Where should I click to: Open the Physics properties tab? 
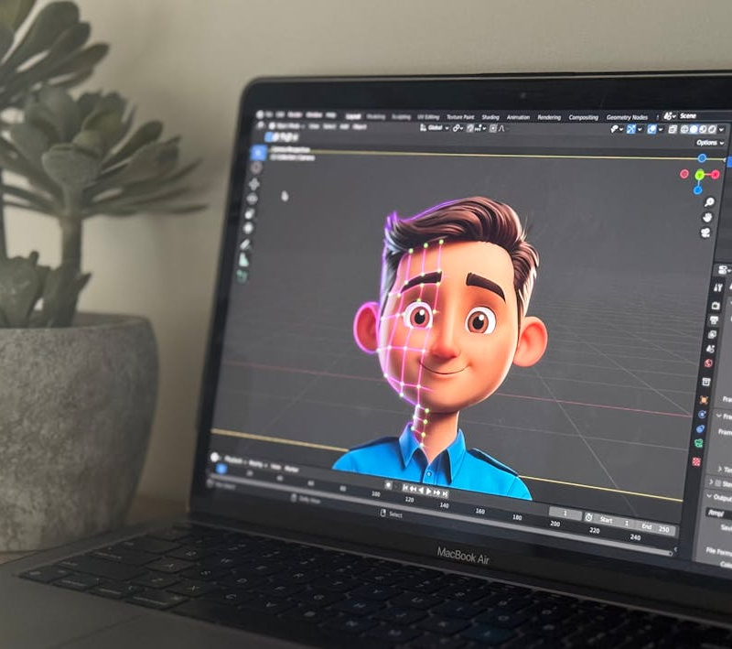(702, 415)
